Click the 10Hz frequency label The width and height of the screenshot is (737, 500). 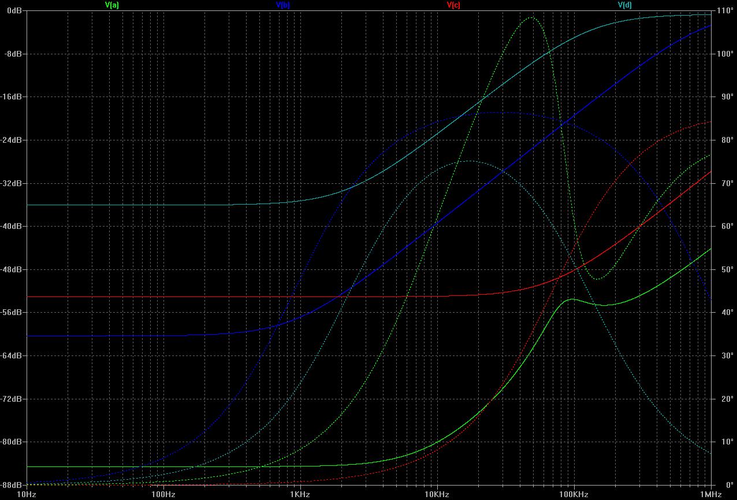click(x=27, y=495)
